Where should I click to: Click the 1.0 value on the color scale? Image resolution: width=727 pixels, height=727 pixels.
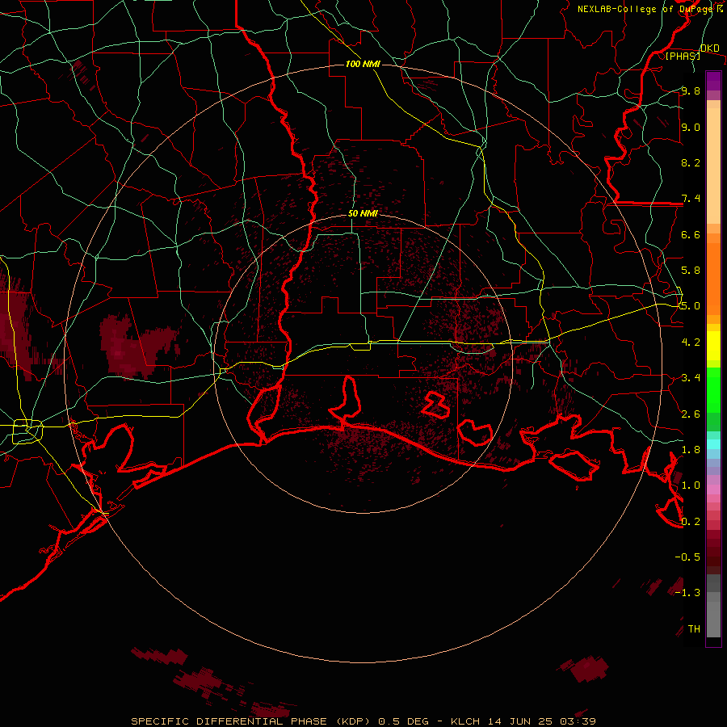click(x=691, y=485)
